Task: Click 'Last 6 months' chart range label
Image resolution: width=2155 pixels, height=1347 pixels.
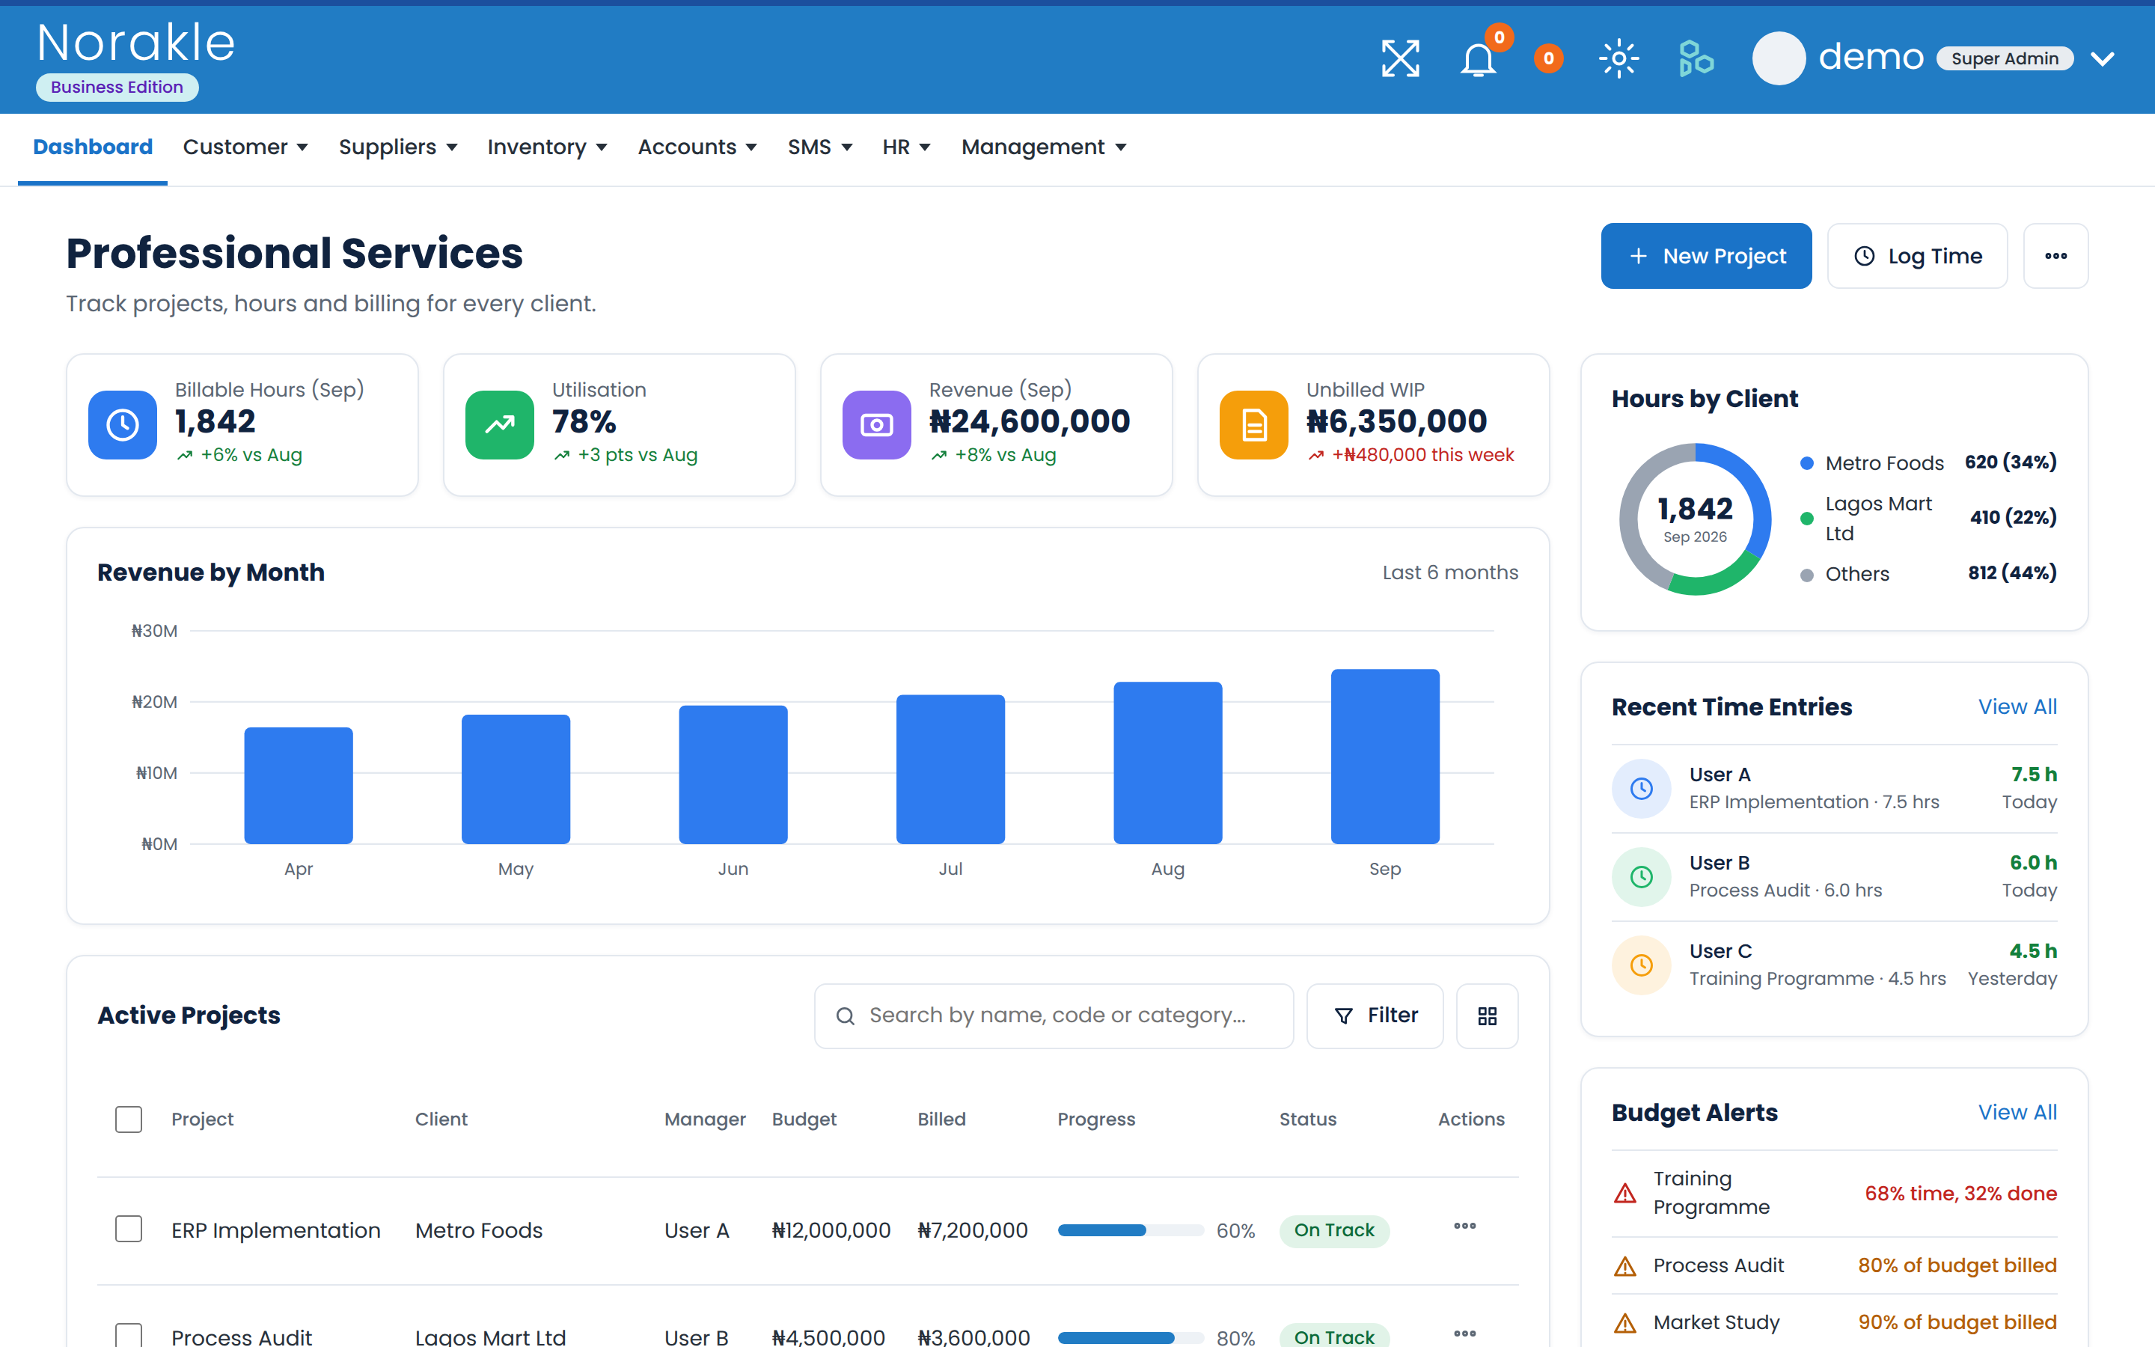Action: coord(1449,572)
